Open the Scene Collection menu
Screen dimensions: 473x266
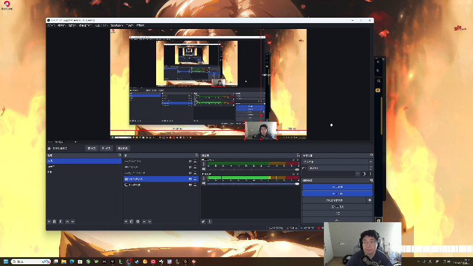click(116, 25)
